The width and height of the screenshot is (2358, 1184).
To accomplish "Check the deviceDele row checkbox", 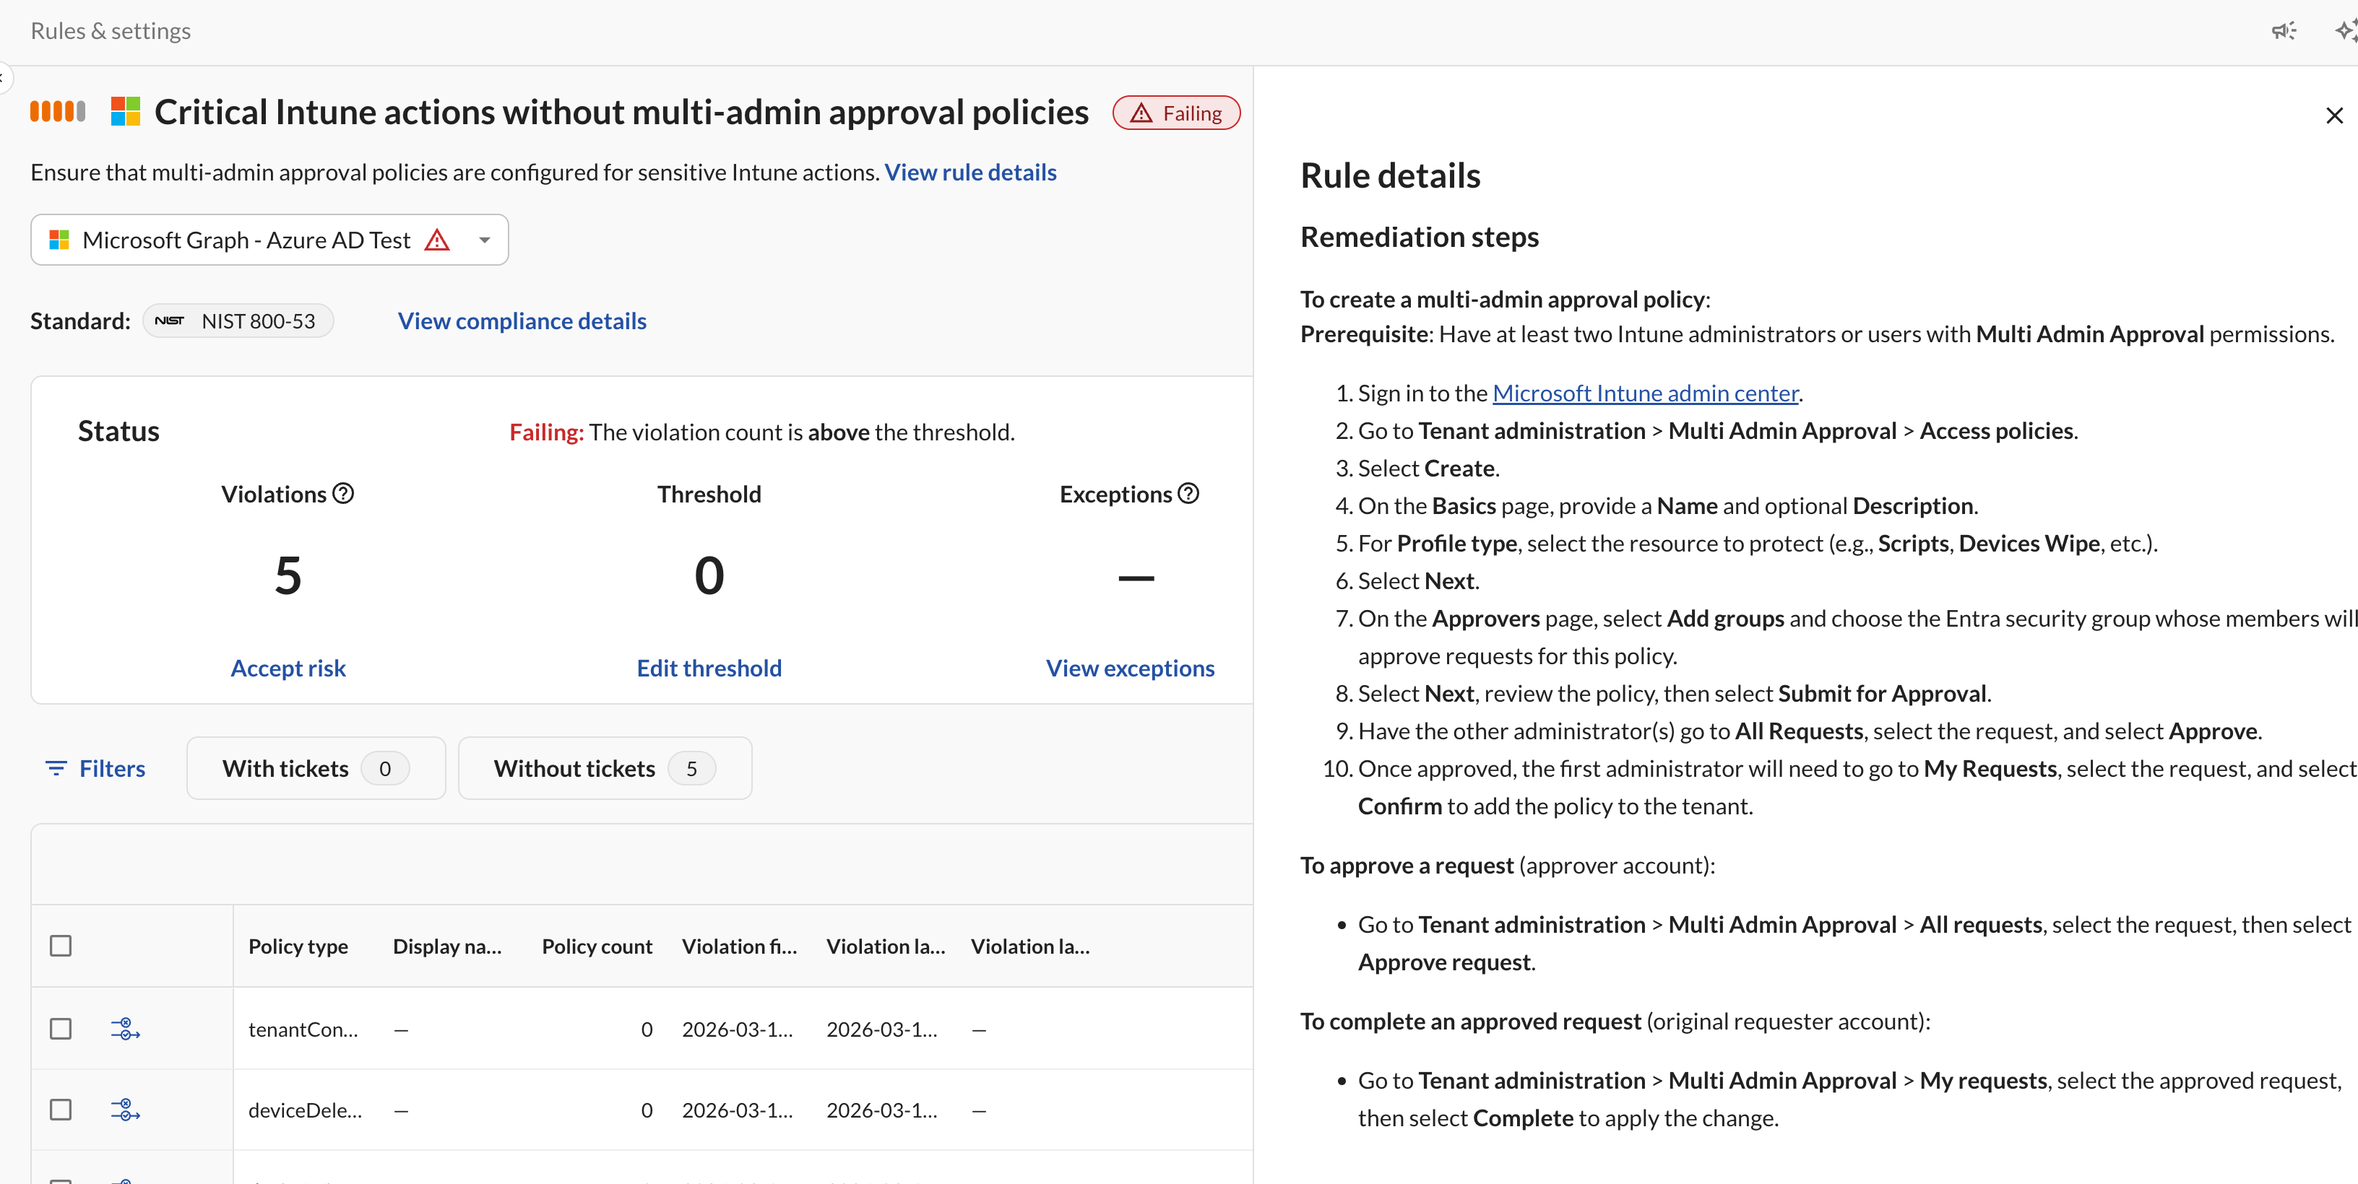I will pos(61,1110).
